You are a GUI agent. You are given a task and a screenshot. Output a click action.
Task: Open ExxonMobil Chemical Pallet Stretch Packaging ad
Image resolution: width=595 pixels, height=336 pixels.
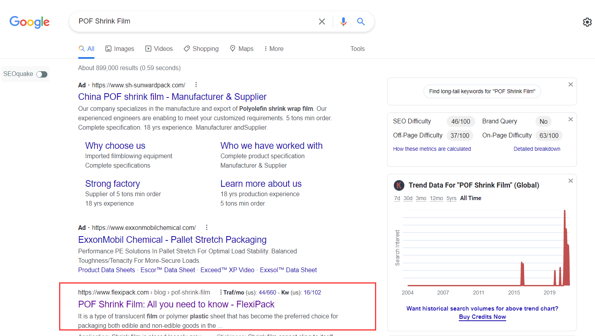point(172,240)
